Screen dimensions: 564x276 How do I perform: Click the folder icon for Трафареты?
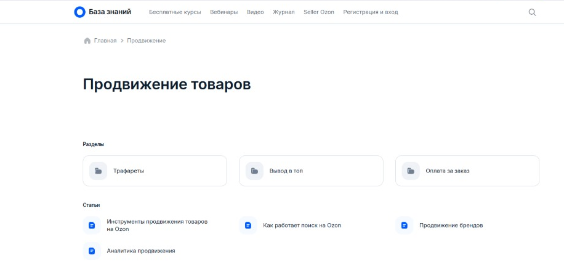coord(98,171)
